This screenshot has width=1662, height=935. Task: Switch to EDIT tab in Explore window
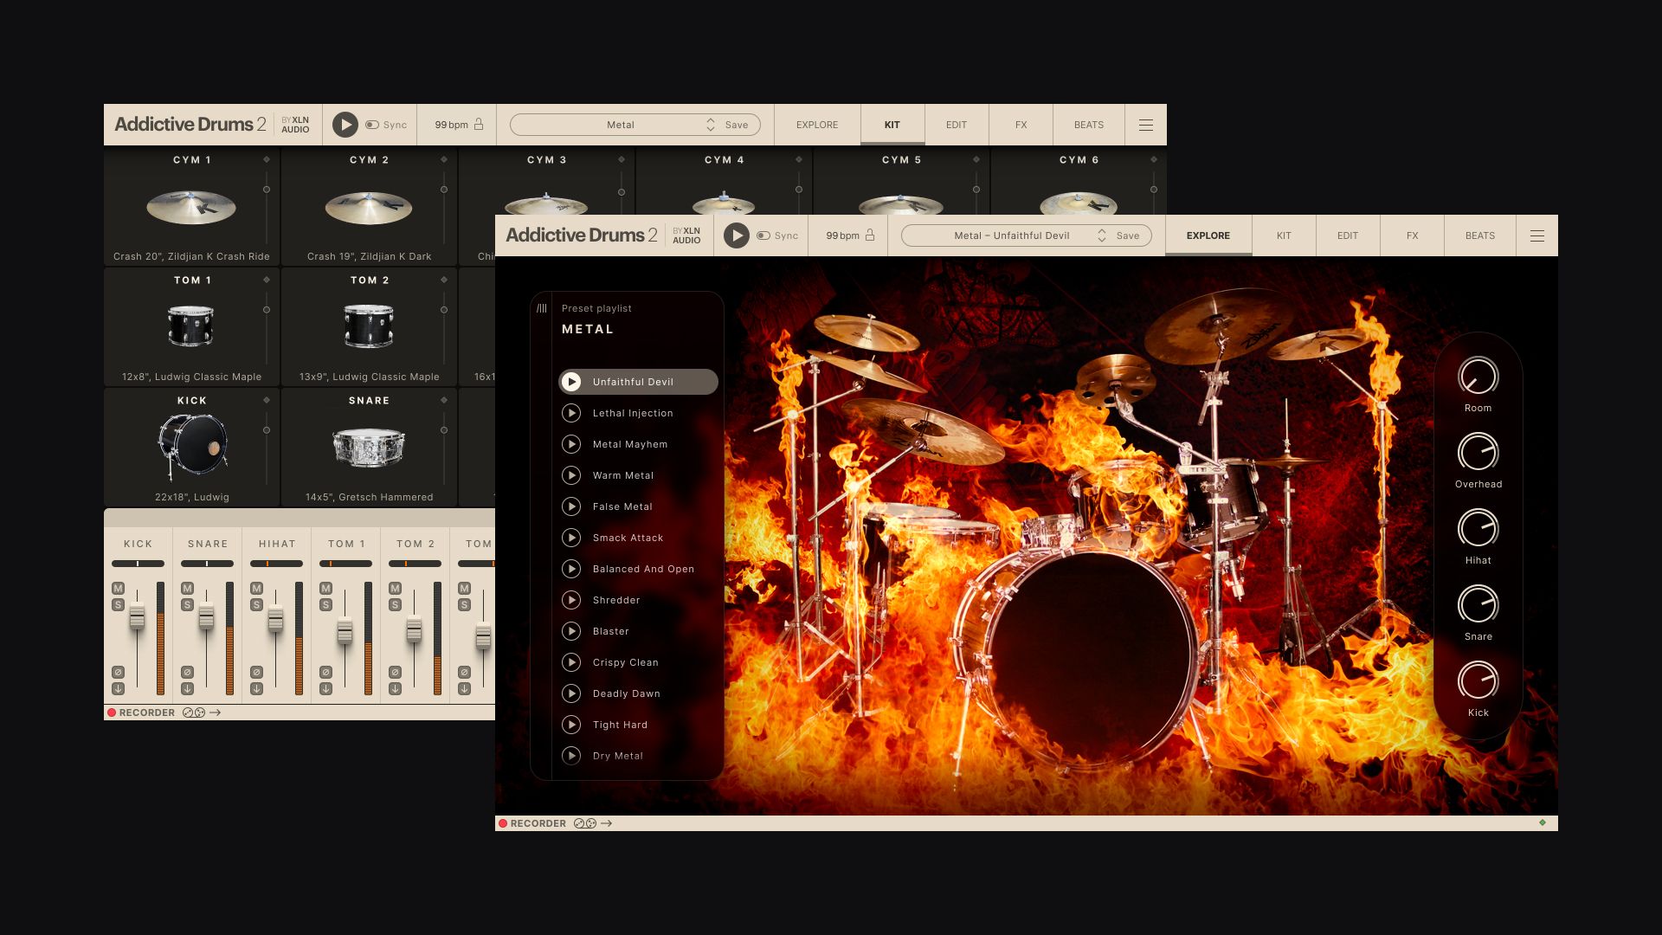point(1348,235)
